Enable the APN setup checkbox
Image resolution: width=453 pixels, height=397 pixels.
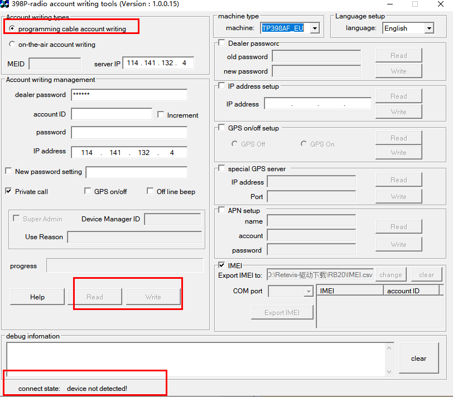[x=222, y=210]
